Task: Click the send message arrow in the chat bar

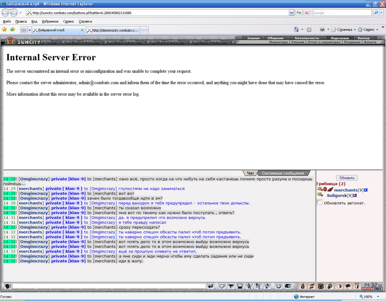Action: (210, 286)
